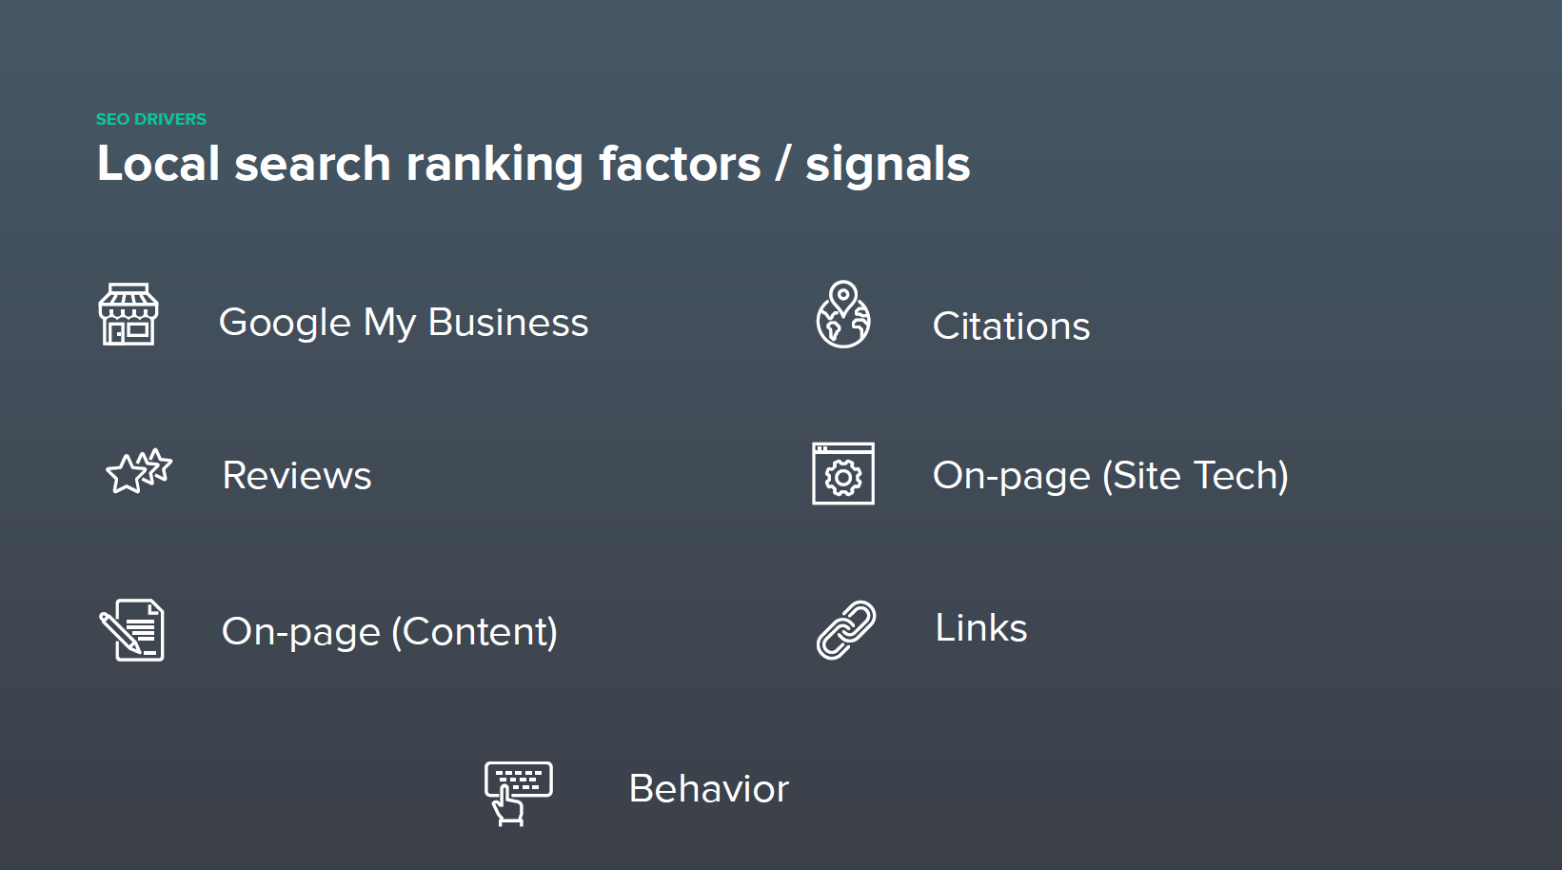The height and width of the screenshot is (870, 1562).
Task: Select the Site Tech browser gear icon
Action: (843, 474)
